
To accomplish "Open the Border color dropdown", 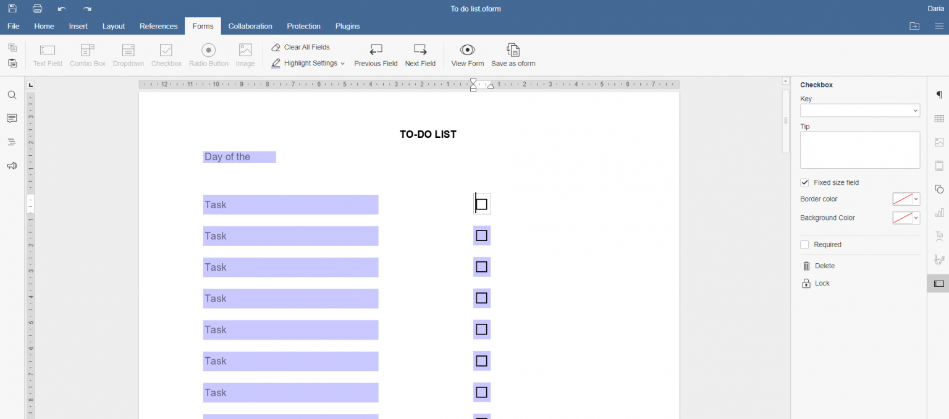I will coord(914,199).
